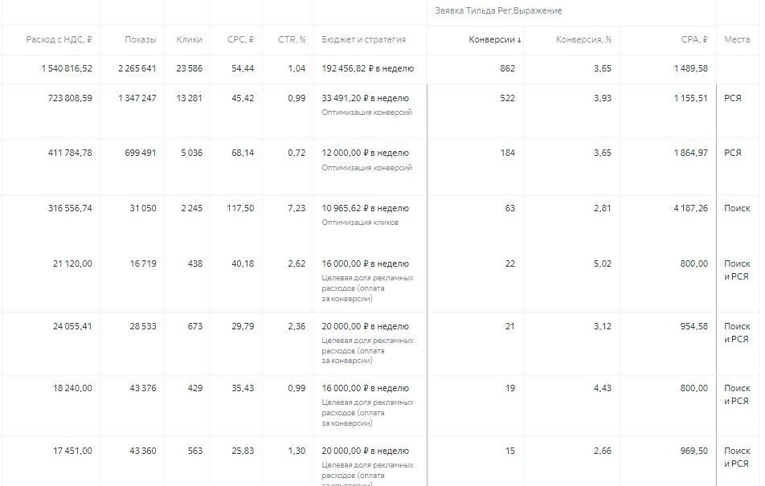
Task: Click the total spend 1 540 816,52 cell
Action: pos(67,68)
